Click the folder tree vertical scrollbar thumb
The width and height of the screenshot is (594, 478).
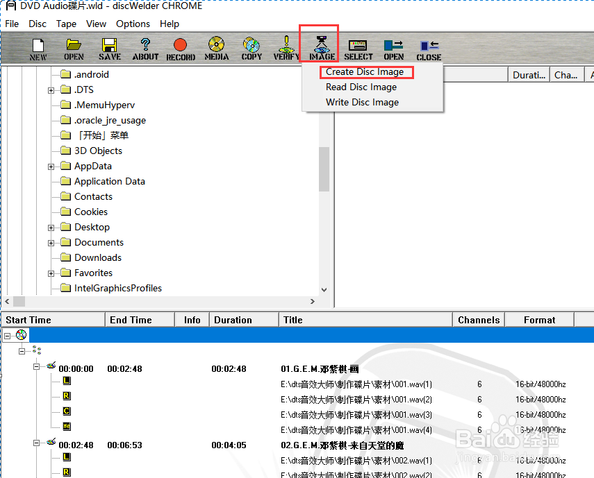click(x=324, y=169)
